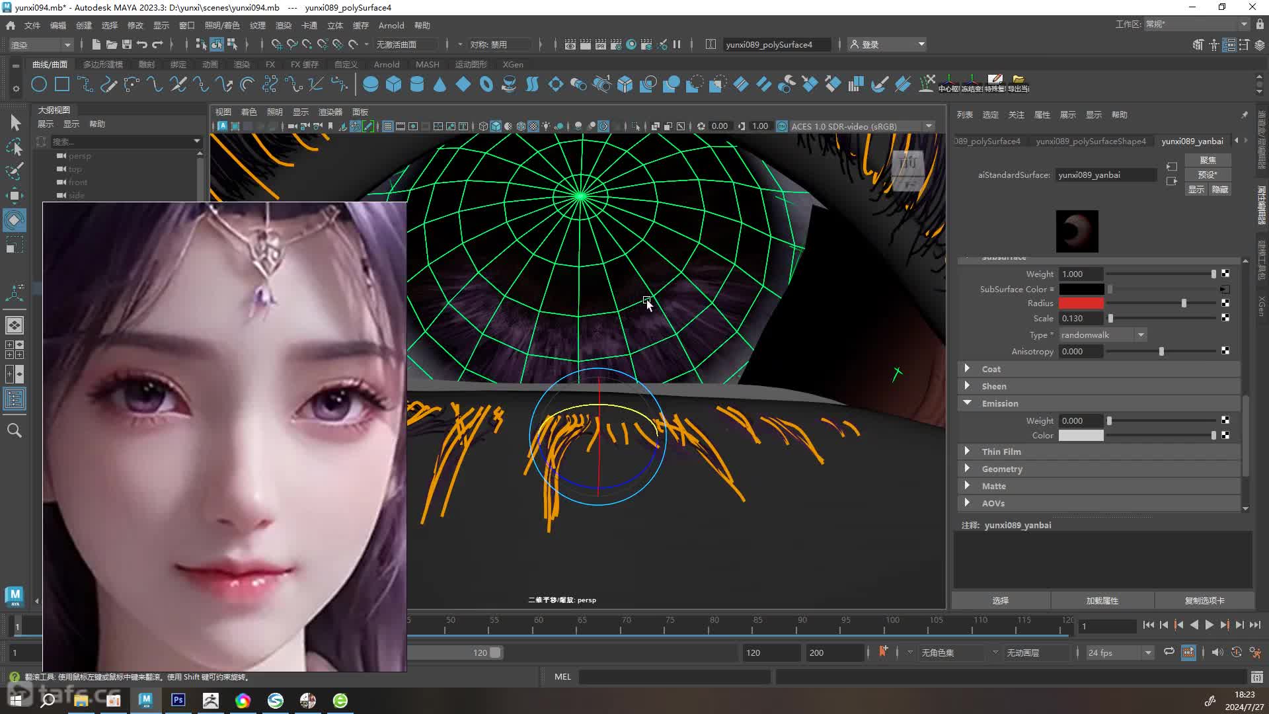
Task: Toggle textured display in viewport toolbar
Action: [533, 126]
